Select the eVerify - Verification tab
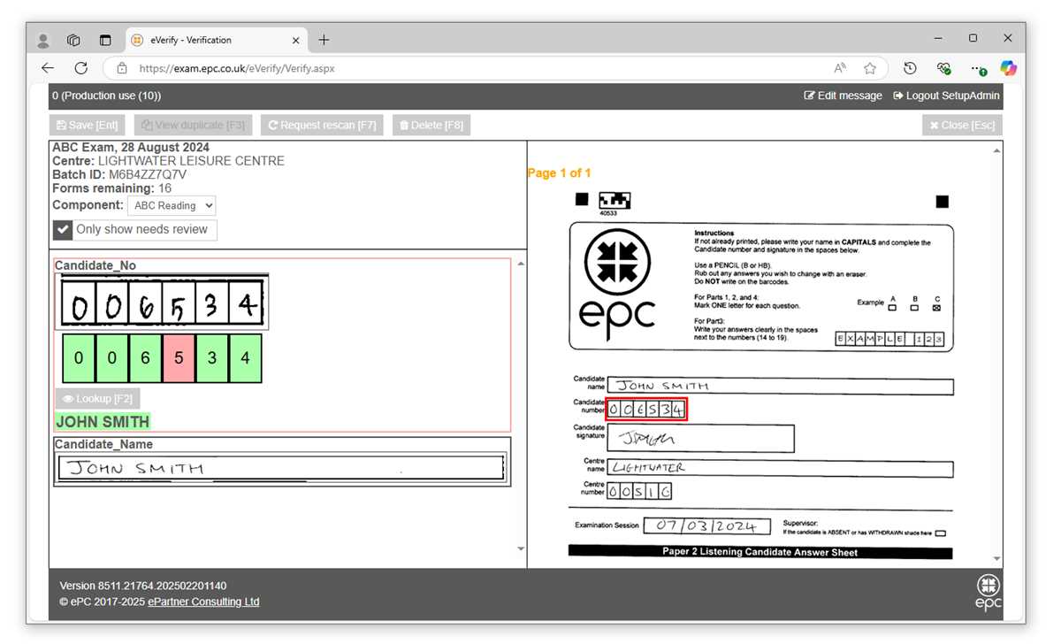Screen dimensions: 1061x644 [217, 40]
